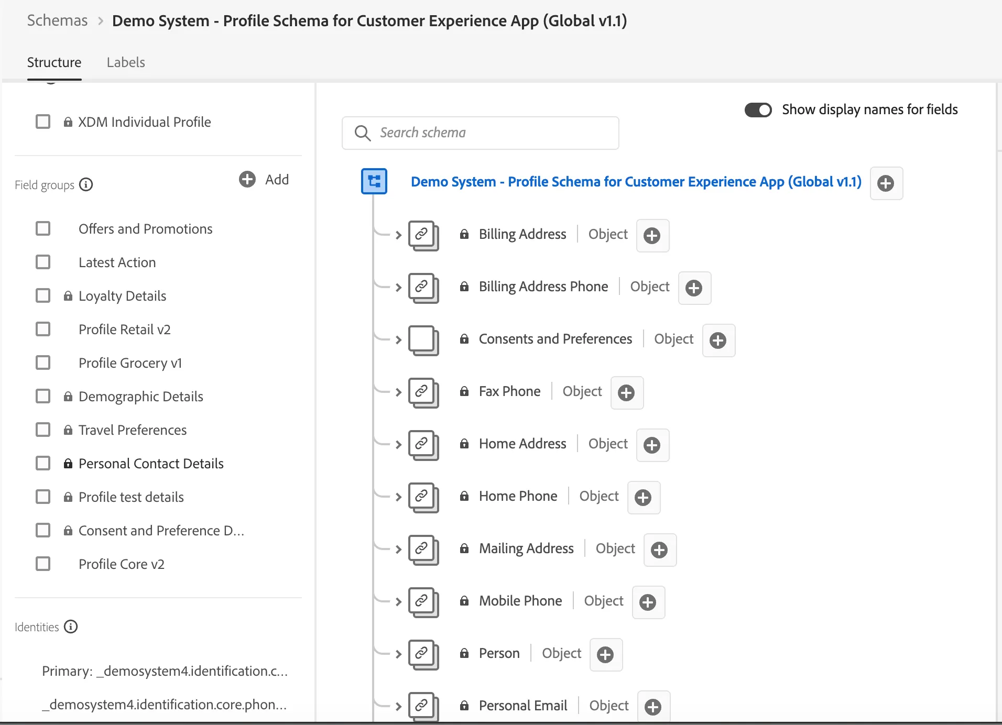The width and height of the screenshot is (1002, 725).
Task: Click in Search schema field
Action: point(481,133)
